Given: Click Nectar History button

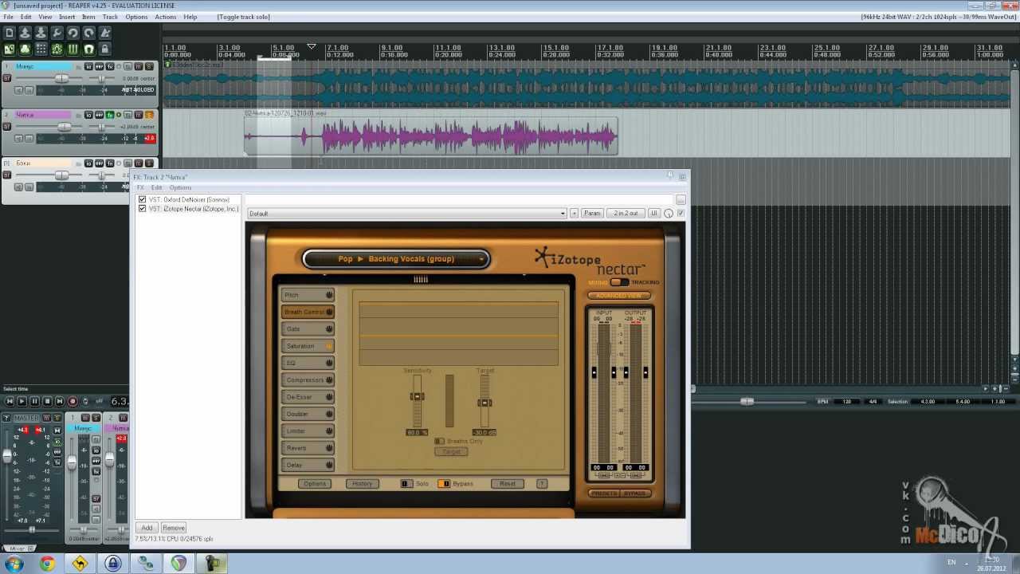Looking at the screenshot, I should pos(363,483).
